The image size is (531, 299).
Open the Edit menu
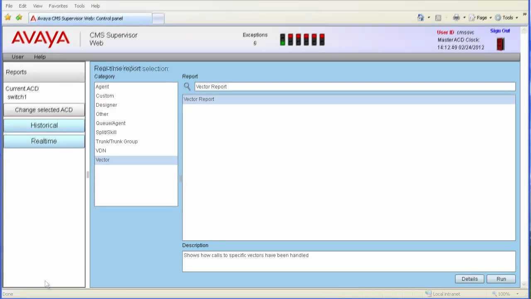pyautogui.click(x=23, y=6)
